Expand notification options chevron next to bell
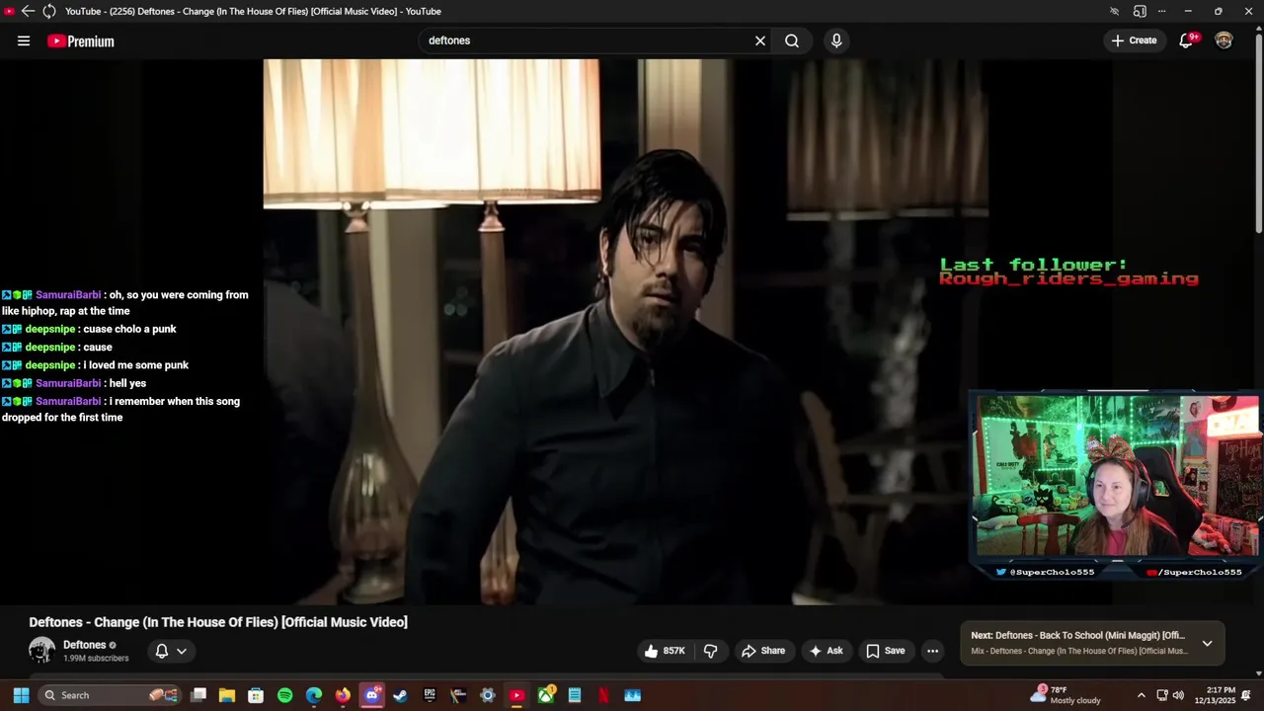The width and height of the screenshot is (1264, 711). pos(182,651)
